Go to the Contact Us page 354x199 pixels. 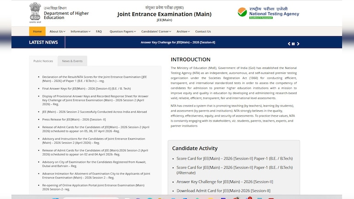pyautogui.click(x=203, y=32)
